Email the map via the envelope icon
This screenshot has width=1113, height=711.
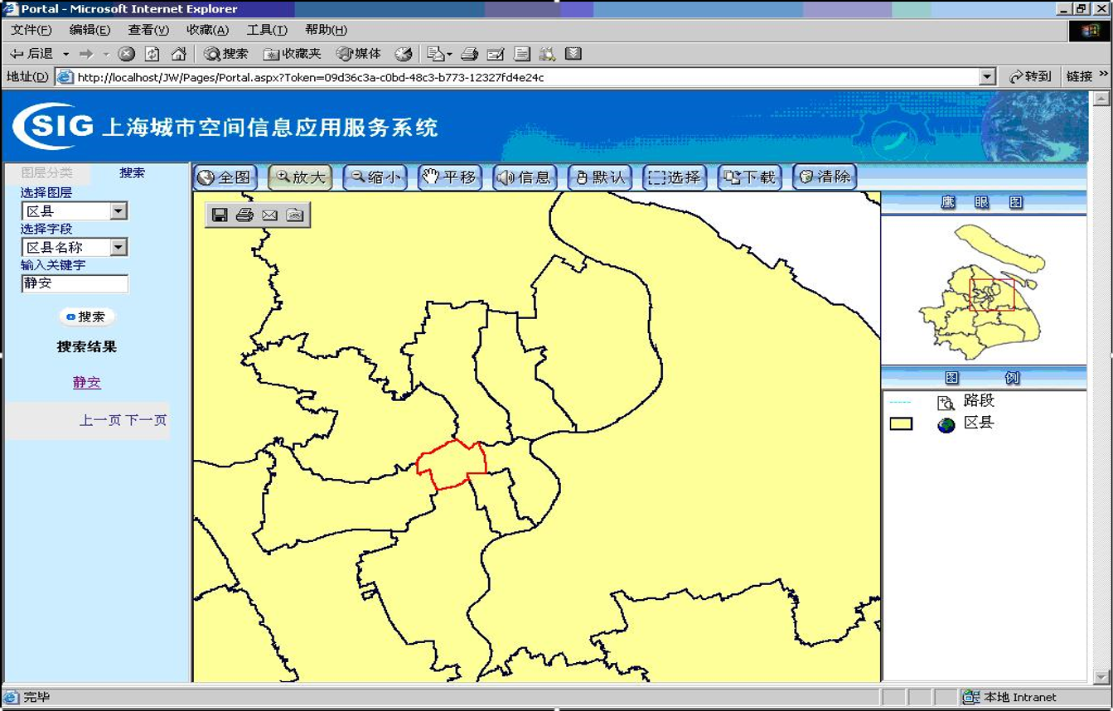[x=269, y=215]
